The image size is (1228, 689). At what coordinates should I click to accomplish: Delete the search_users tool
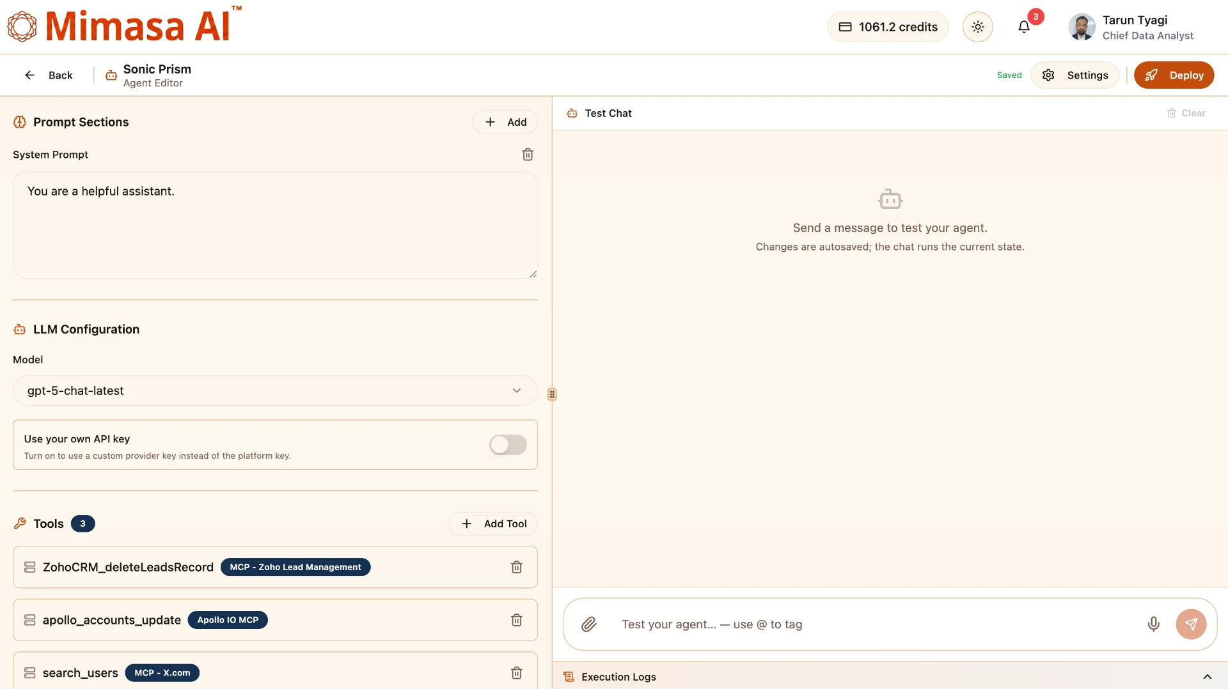517,673
